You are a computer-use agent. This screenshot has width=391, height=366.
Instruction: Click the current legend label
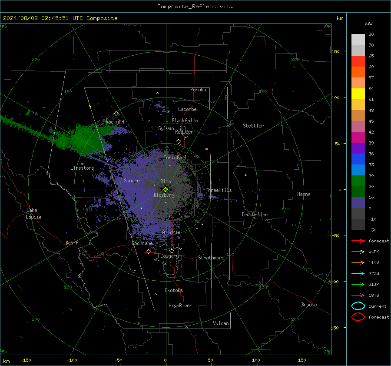(378, 306)
